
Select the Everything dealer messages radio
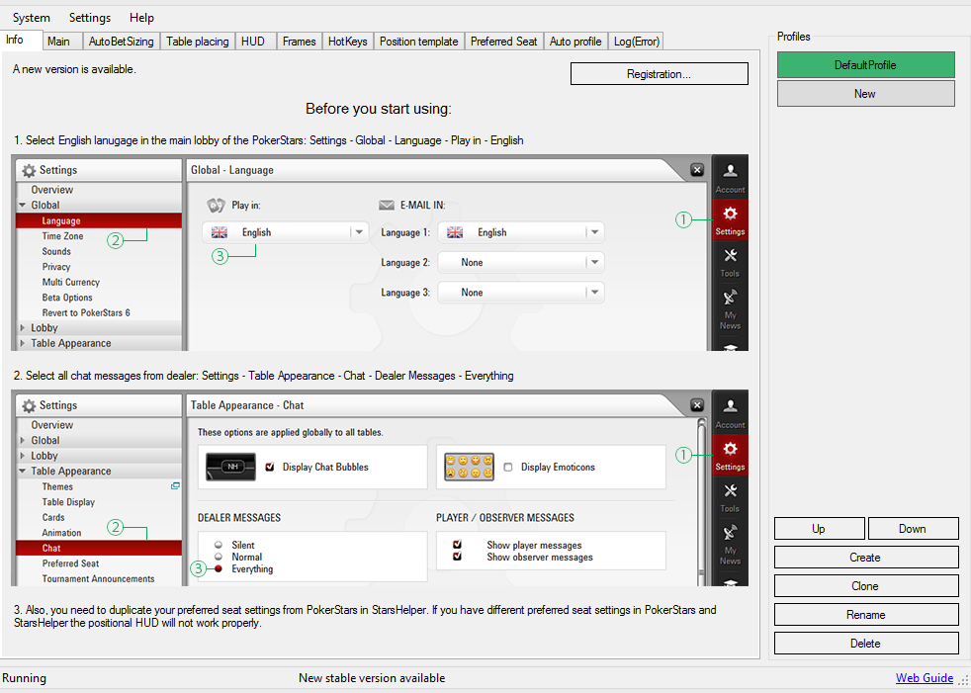click(218, 568)
